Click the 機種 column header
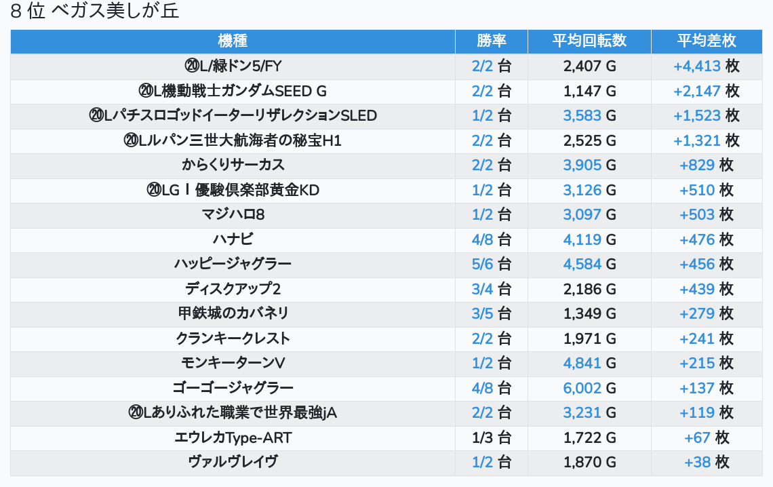The height and width of the screenshot is (487, 773). pyautogui.click(x=233, y=41)
